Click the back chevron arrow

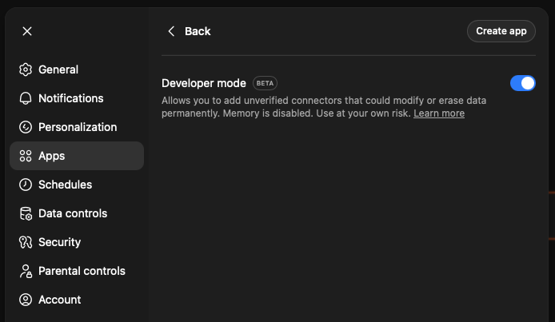(x=171, y=31)
